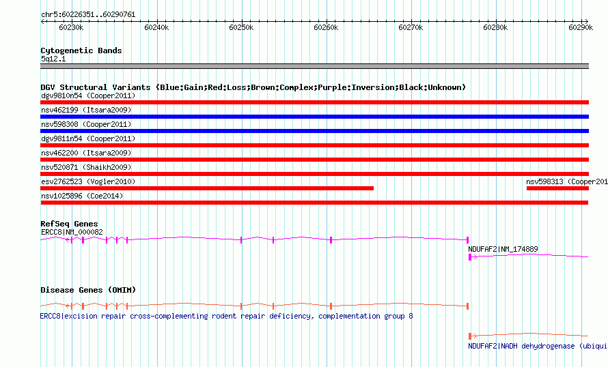Click the 60280k ruler tick label

point(495,27)
